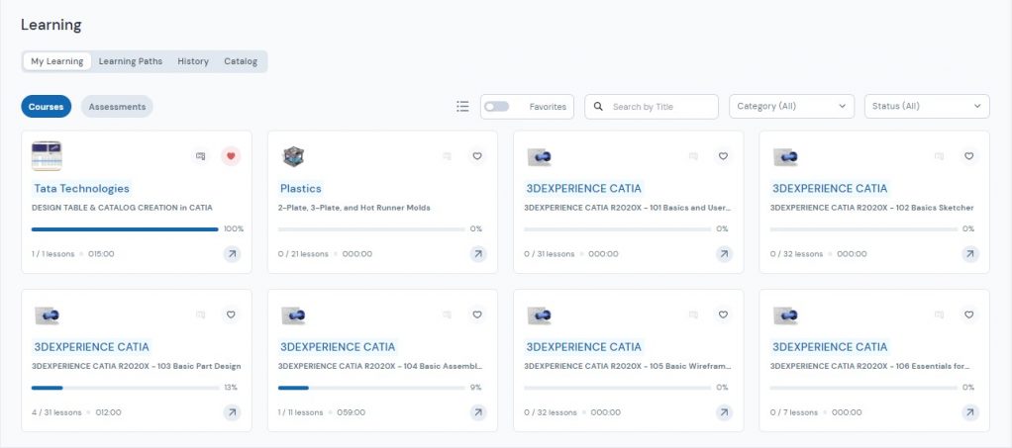Image resolution: width=1012 pixels, height=448 pixels.
Task: Open the Plastics course via its arrow icon
Action: point(477,254)
